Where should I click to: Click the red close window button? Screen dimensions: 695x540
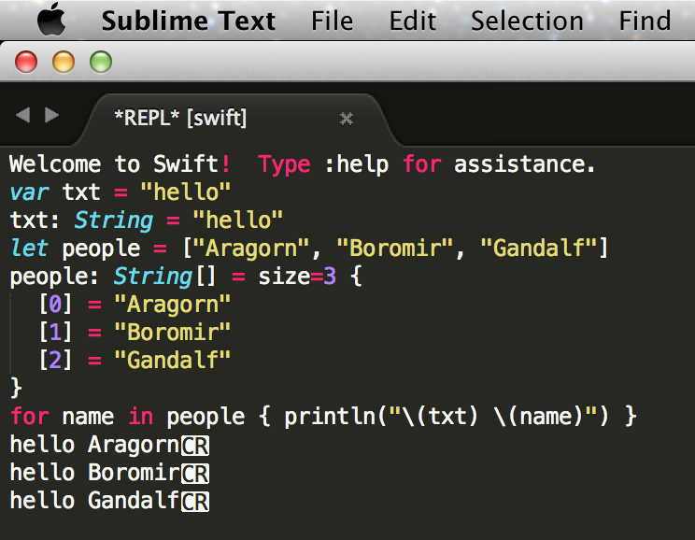[26, 62]
